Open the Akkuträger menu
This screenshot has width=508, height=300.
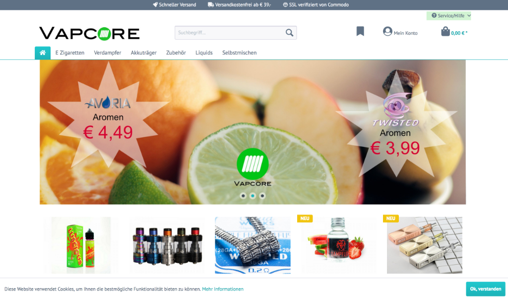tap(143, 53)
